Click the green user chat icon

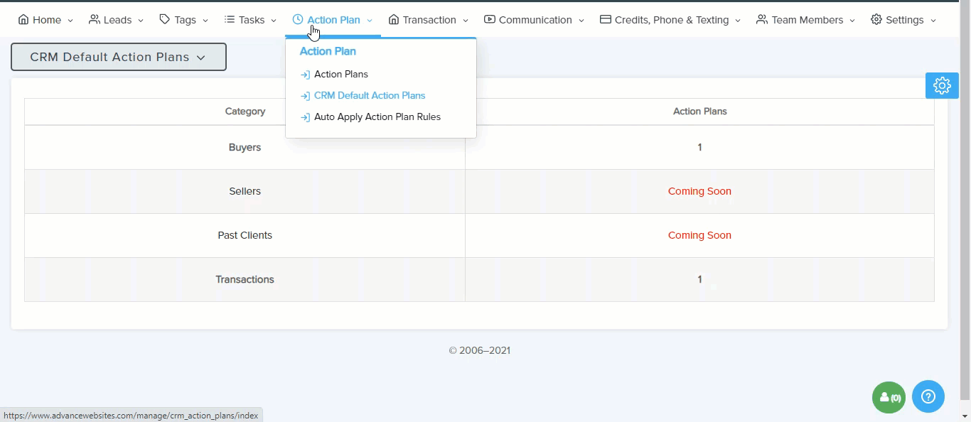[889, 397]
